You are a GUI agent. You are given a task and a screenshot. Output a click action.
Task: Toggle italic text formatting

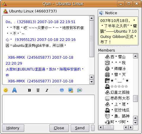47,90
